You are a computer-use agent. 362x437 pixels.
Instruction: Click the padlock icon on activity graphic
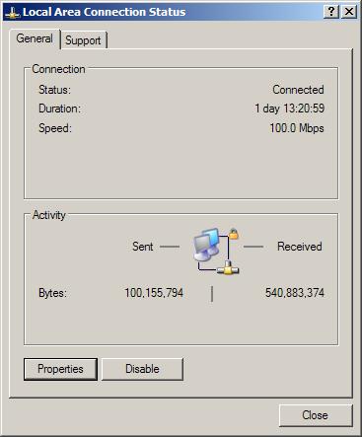click(x=234, y=234)
